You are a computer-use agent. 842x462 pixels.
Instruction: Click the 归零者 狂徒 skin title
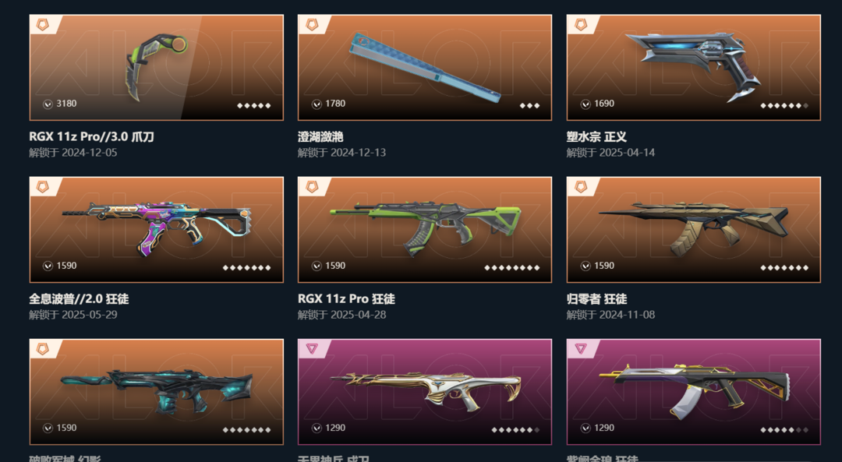[x=596, y=299]
